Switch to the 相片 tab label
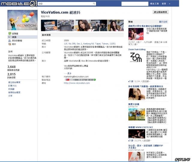Viewport: 192px width, 162px height. click(14, 44)
